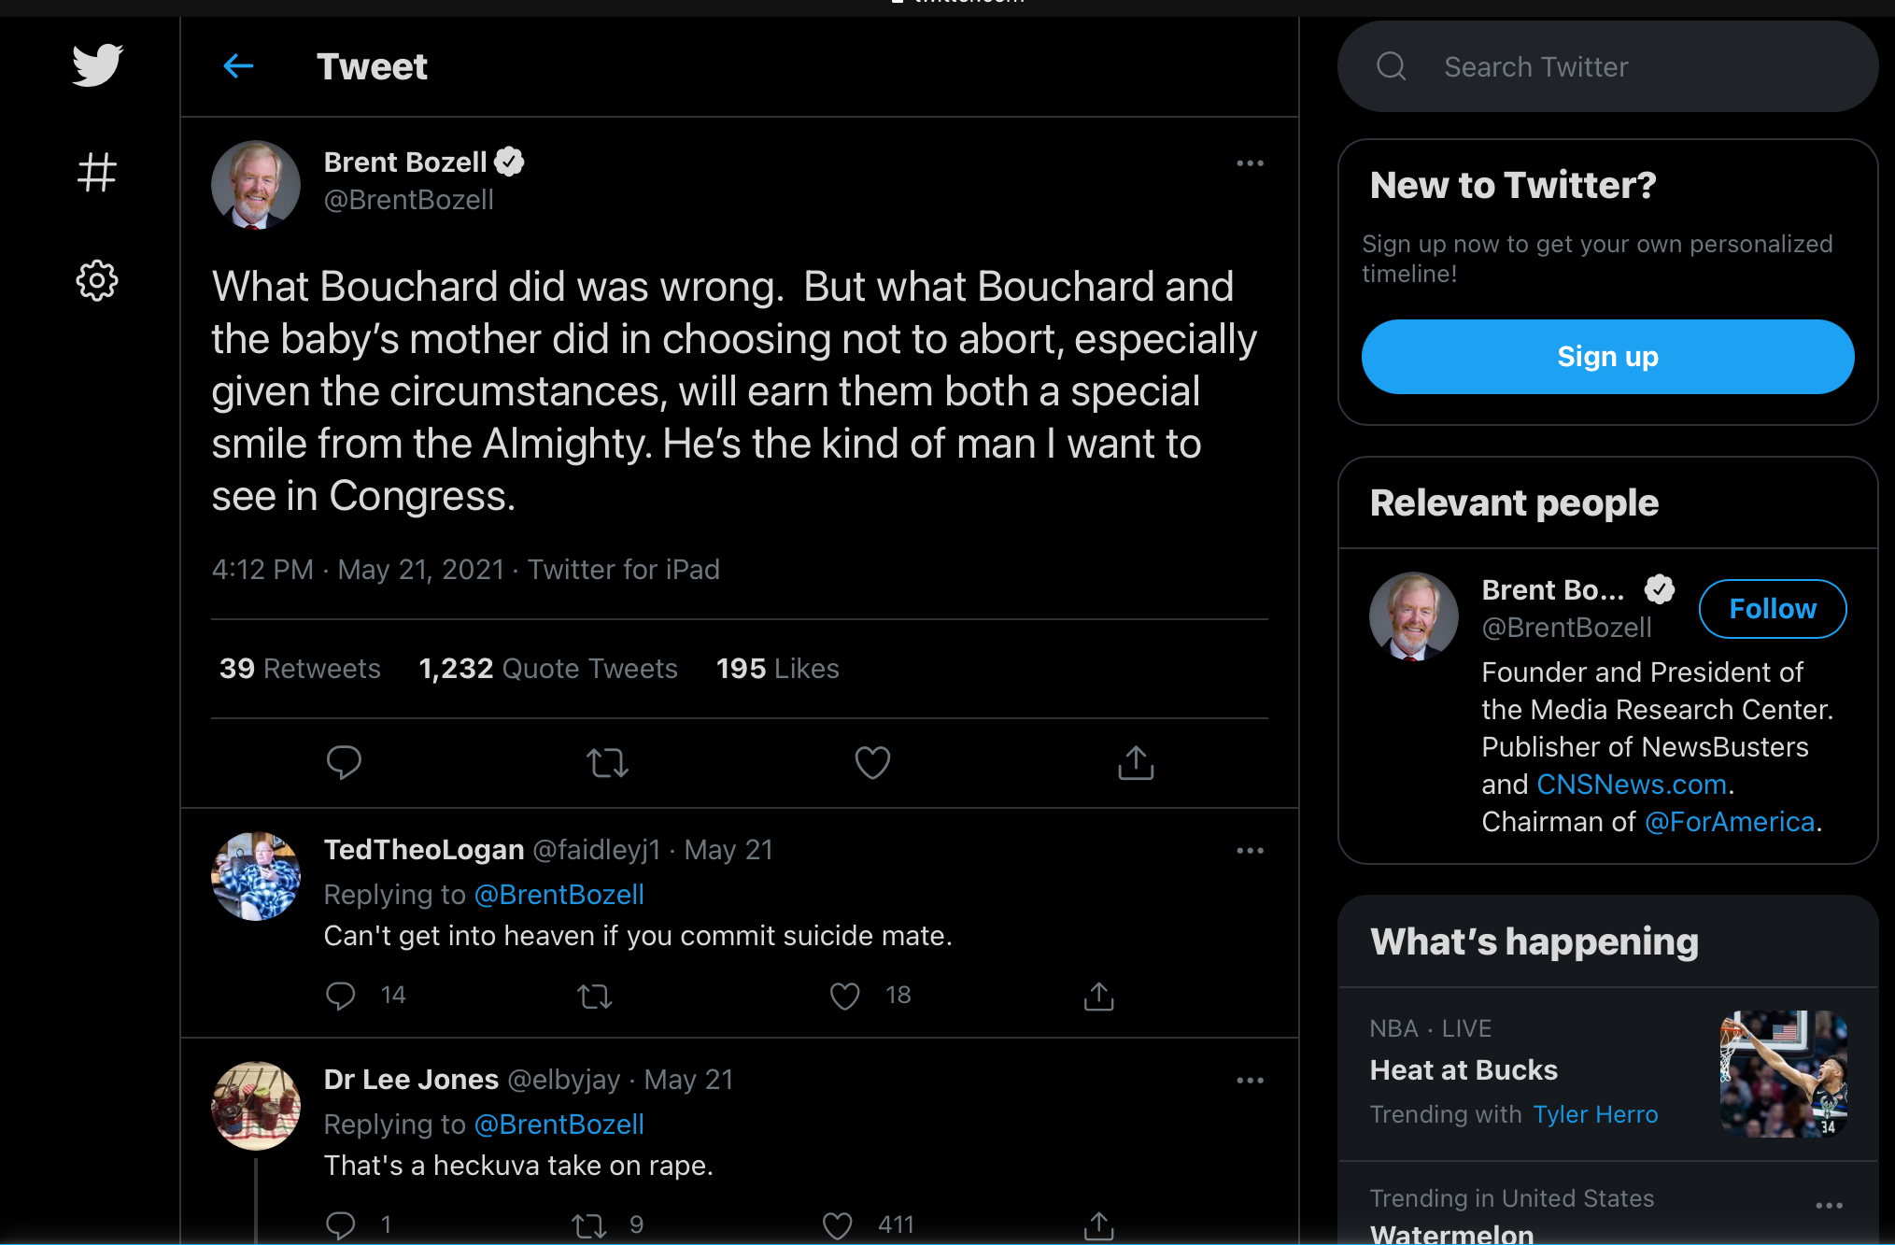
Task: Reply to Brent Bozell's main tweet
Action: (x=344, y=762)
